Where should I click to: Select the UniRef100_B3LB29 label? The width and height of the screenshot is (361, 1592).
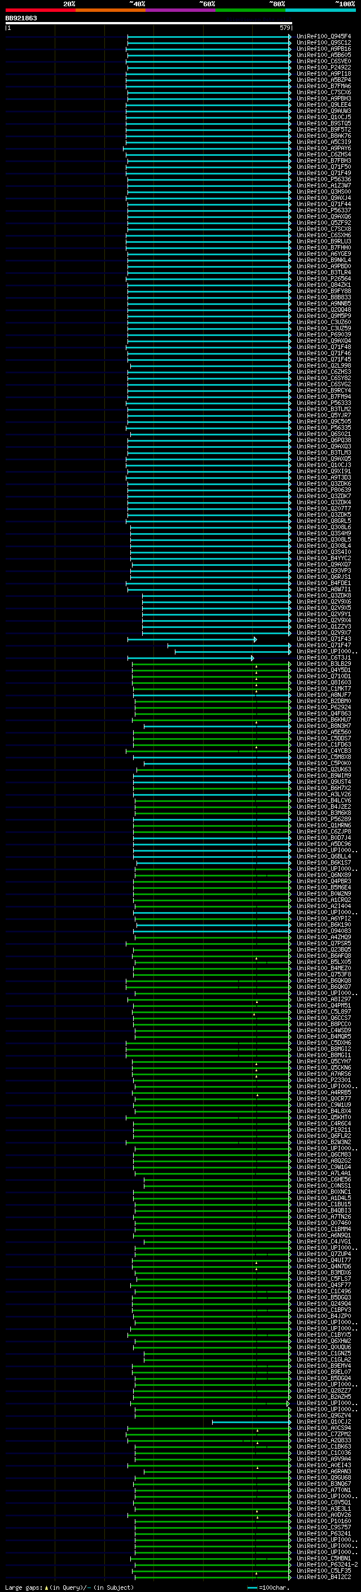pos(324,664)
